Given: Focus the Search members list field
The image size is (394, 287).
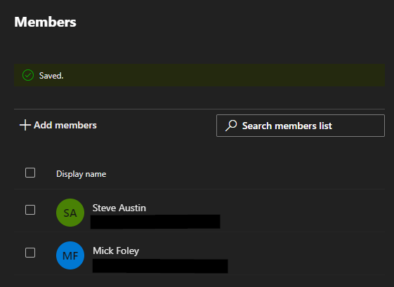Looking at the screenshot, I should click(x=301, y=126).
